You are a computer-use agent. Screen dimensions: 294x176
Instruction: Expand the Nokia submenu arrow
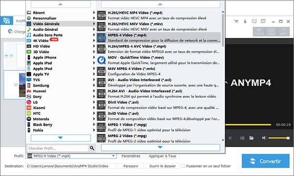point(94,130)
